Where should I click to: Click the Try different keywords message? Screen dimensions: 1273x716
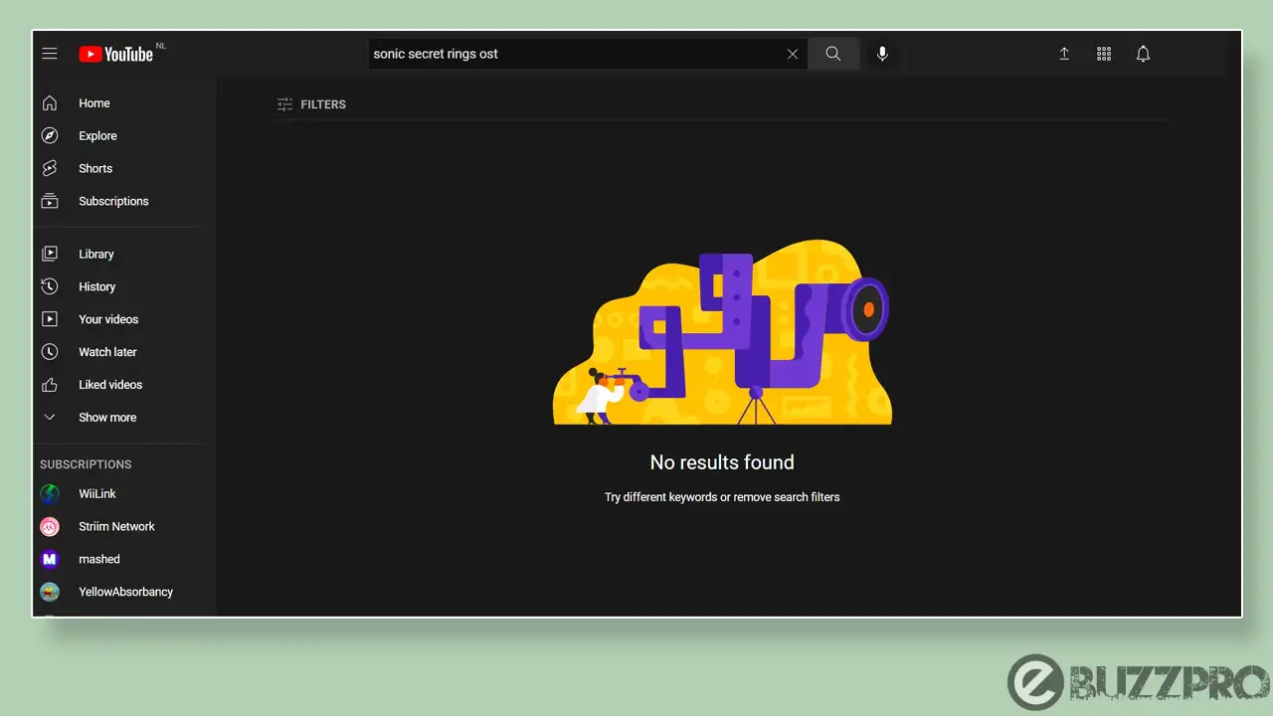click(722, 497)
